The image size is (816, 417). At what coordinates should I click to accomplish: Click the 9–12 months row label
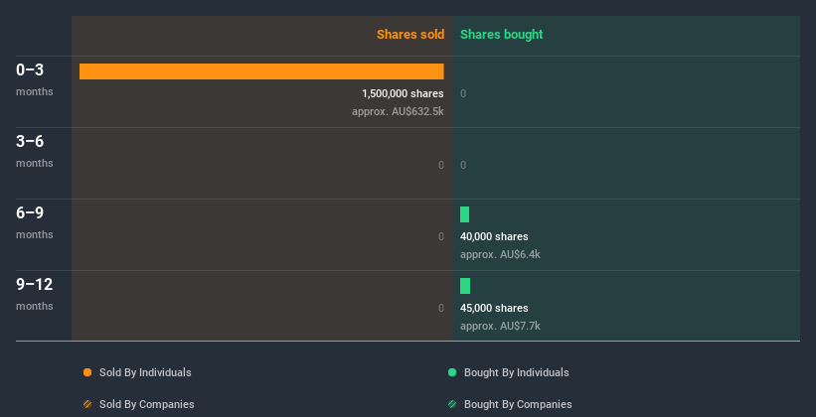pos(35,293)
